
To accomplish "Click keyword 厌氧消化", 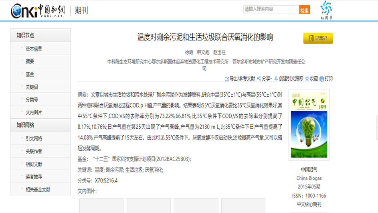I will [154, 170].
